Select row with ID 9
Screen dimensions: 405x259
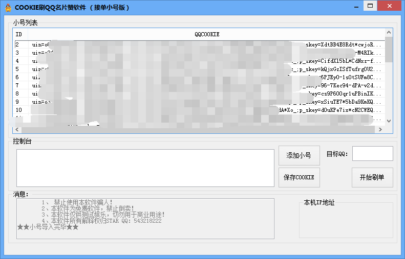pos(199,102)
